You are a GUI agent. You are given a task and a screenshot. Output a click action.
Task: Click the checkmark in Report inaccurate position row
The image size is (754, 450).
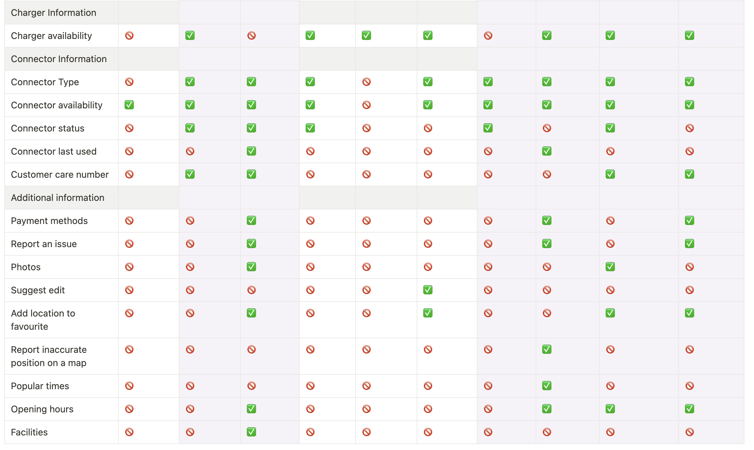point(547,349)
